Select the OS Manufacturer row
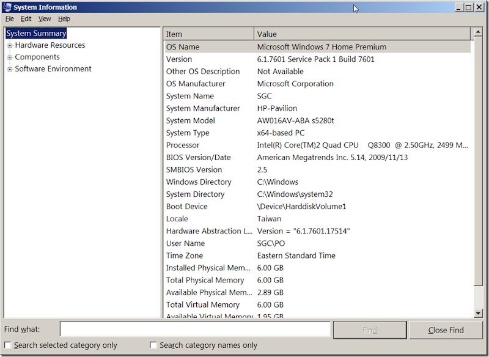The width and height of the screenshot is (489, 357). click(x=317, y=84)
